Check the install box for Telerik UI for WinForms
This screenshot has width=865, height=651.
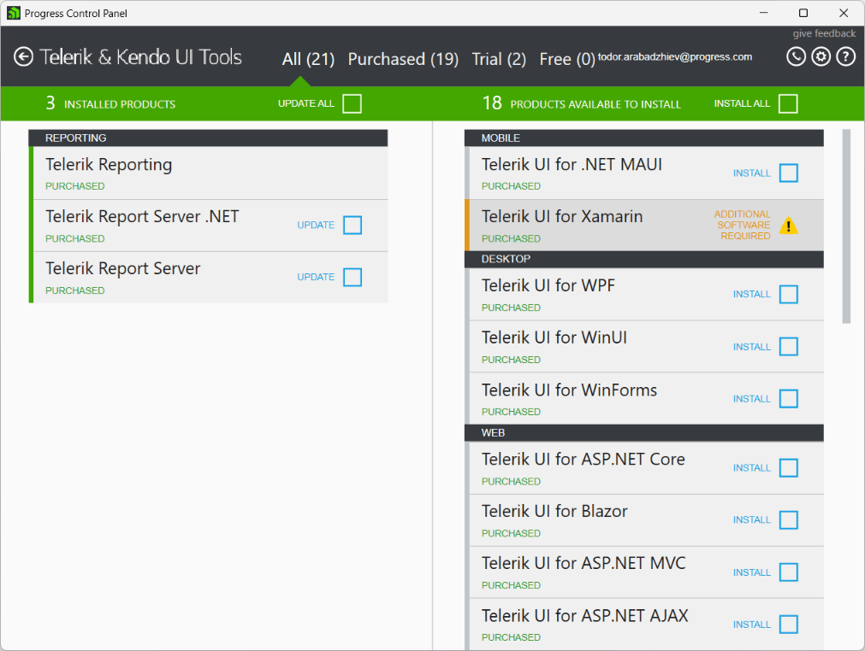[788, 398]
